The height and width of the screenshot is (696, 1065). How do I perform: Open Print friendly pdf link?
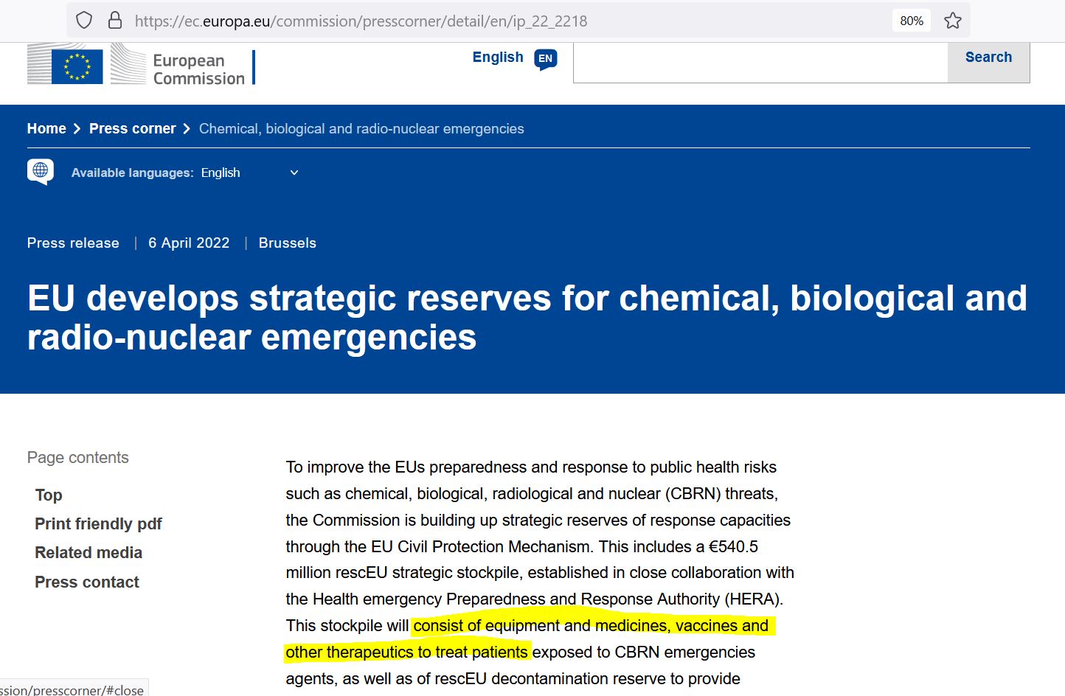point(98,524)
